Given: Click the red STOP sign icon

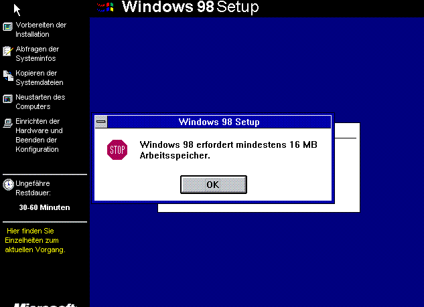Looking at the screenshot, I should click(117, 150).
